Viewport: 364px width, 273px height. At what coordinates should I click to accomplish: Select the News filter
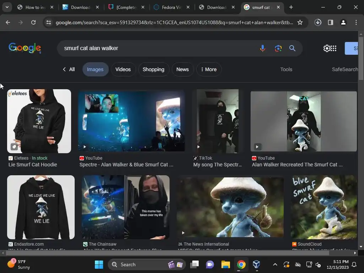(182, 69)
